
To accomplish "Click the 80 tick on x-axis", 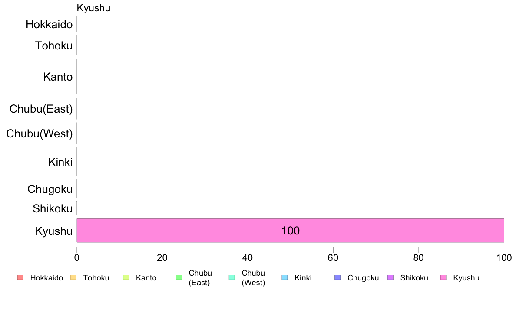I will click(418, 258).
